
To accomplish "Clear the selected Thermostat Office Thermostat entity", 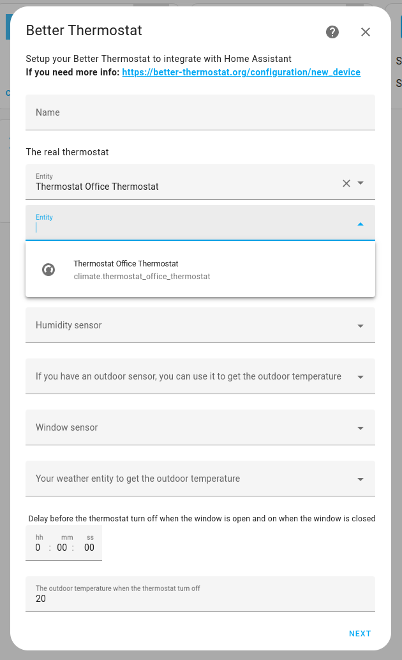I will click(346, 183).
